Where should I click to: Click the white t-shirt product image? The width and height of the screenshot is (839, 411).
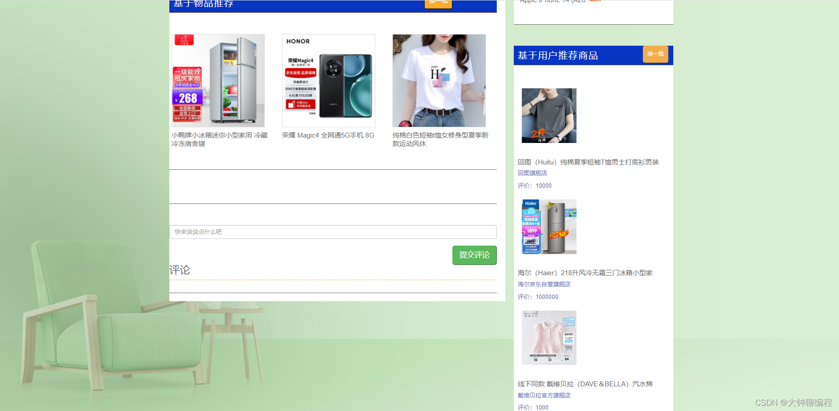coord(439,81)
